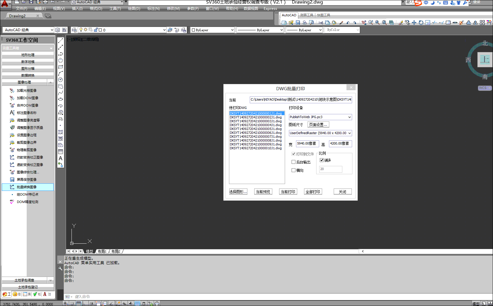Open the 格式(O) menu
493x306 pixels.
[96, 9]
